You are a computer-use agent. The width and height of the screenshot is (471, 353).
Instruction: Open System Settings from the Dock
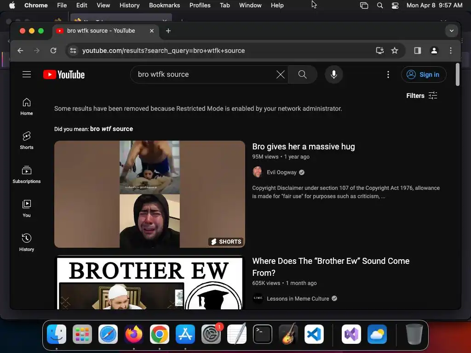[x=211, y=334]
